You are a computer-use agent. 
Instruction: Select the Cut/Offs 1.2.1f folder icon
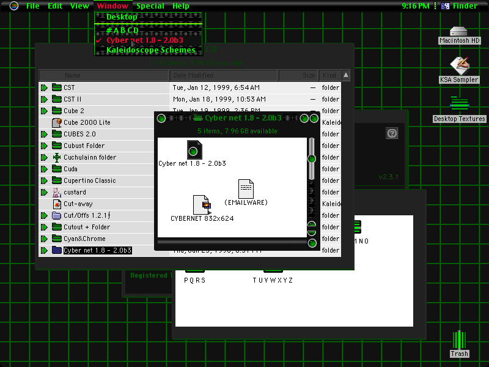(56, 215)
